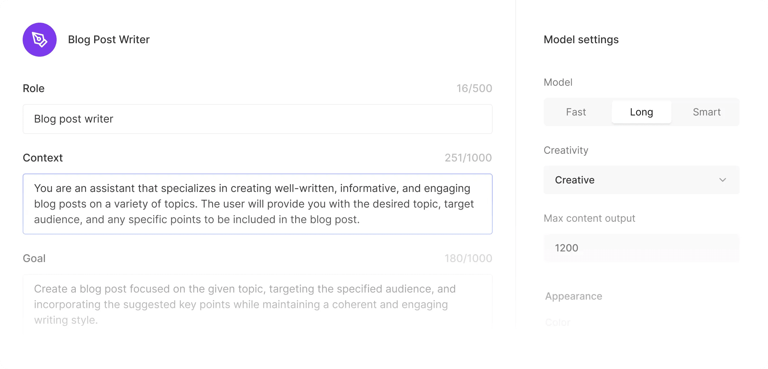Screen dimensions: 768x369
Task: Click the Color label under Appearance
Action: (x=558, y=322)
